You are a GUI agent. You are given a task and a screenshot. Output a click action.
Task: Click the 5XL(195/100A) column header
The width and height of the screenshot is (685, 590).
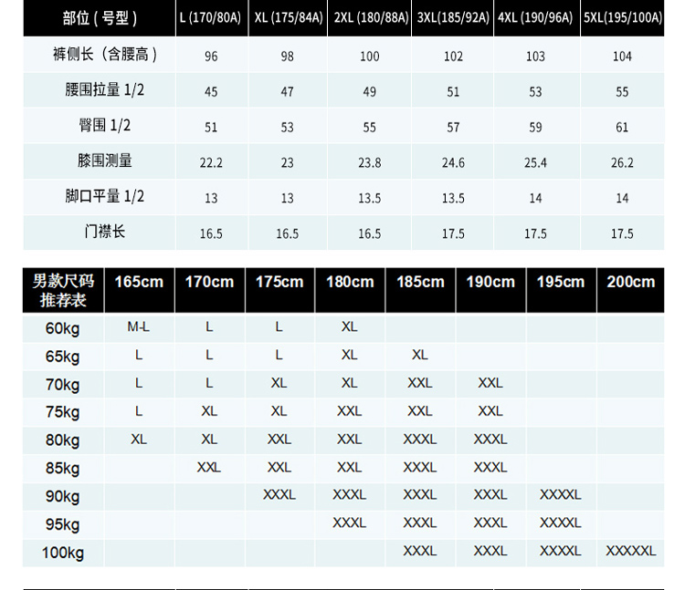(x=622, y=18)
